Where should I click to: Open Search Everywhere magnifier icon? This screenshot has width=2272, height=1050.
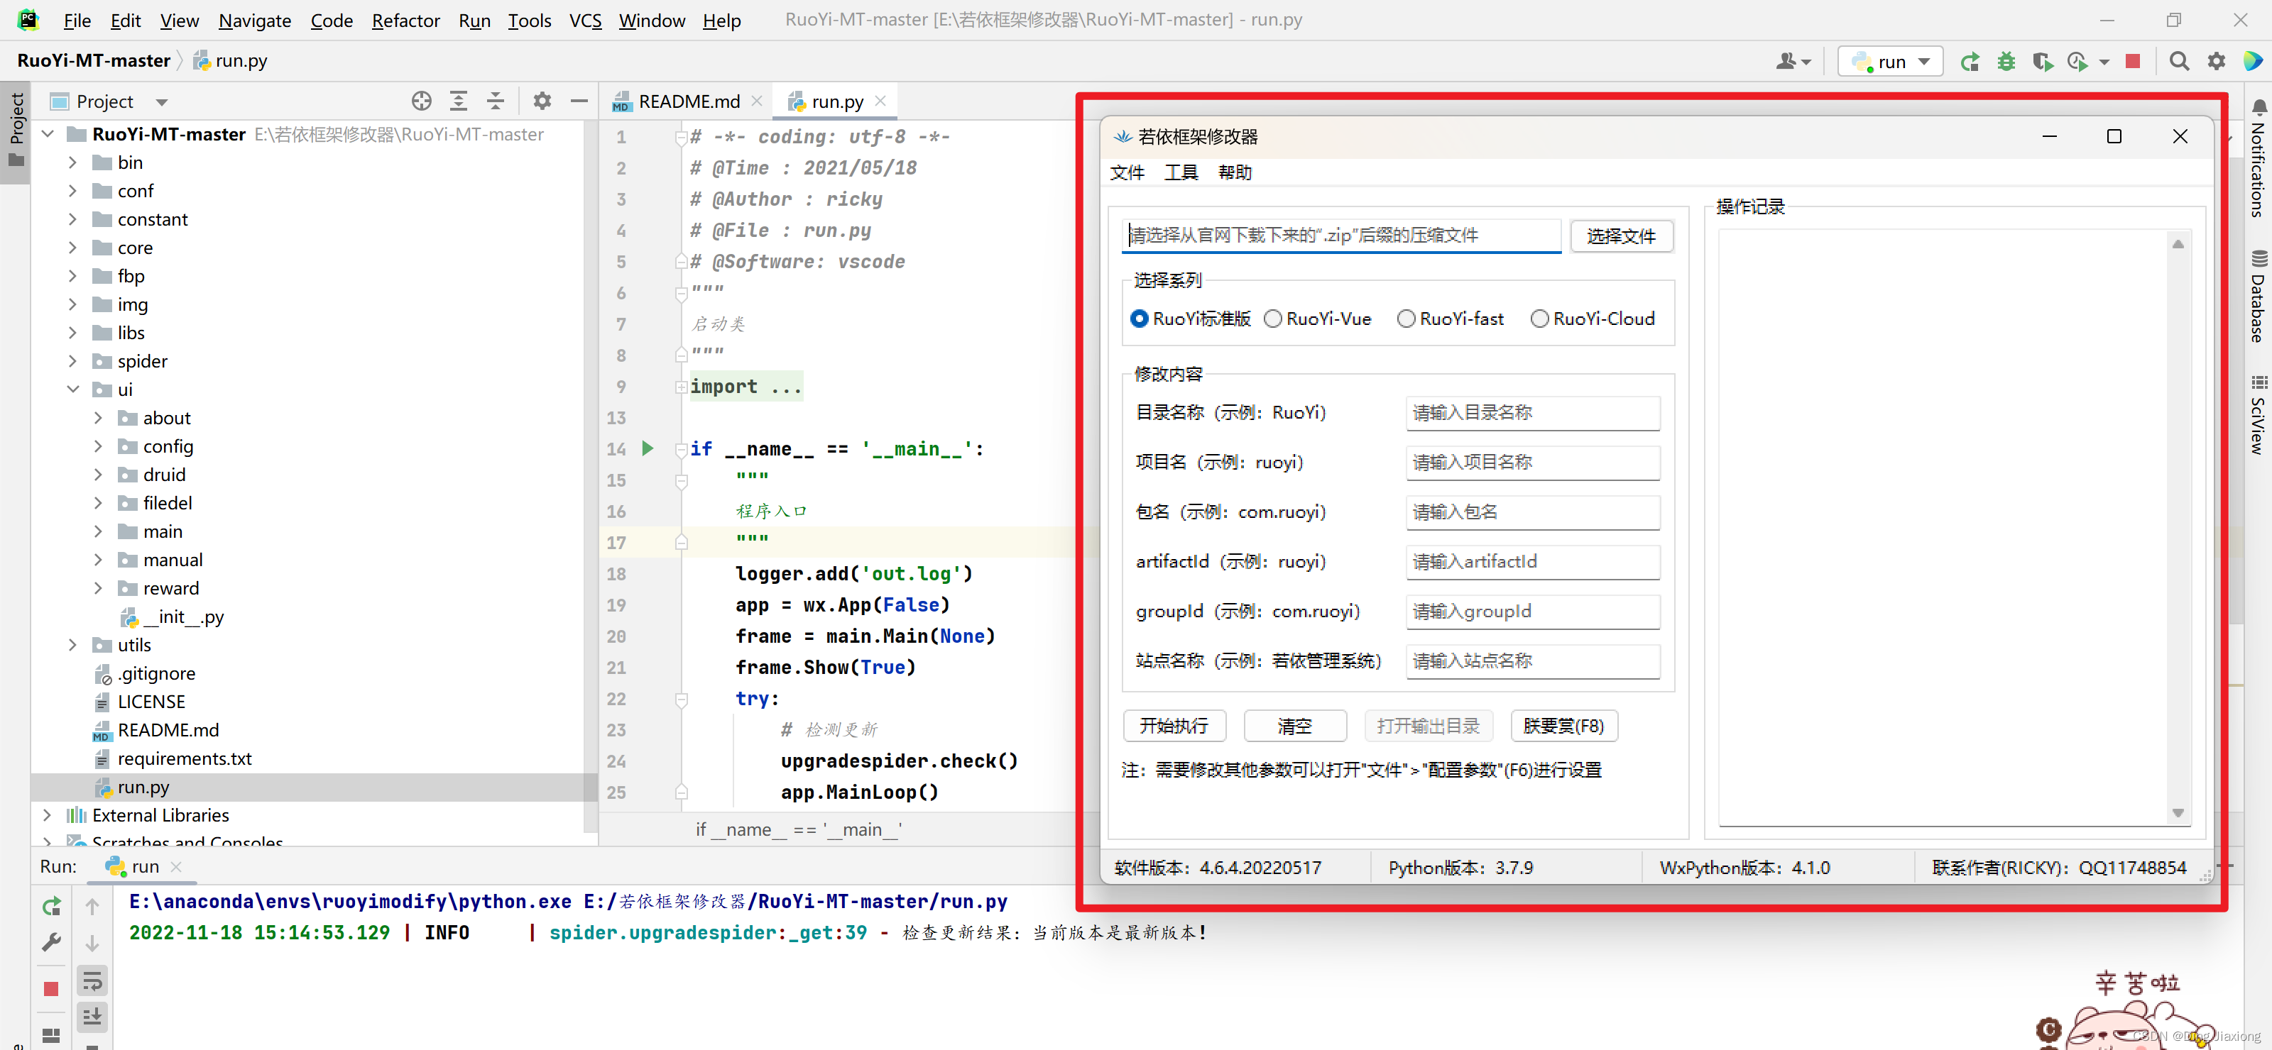pyautogui.click(x=2178, y=61)
